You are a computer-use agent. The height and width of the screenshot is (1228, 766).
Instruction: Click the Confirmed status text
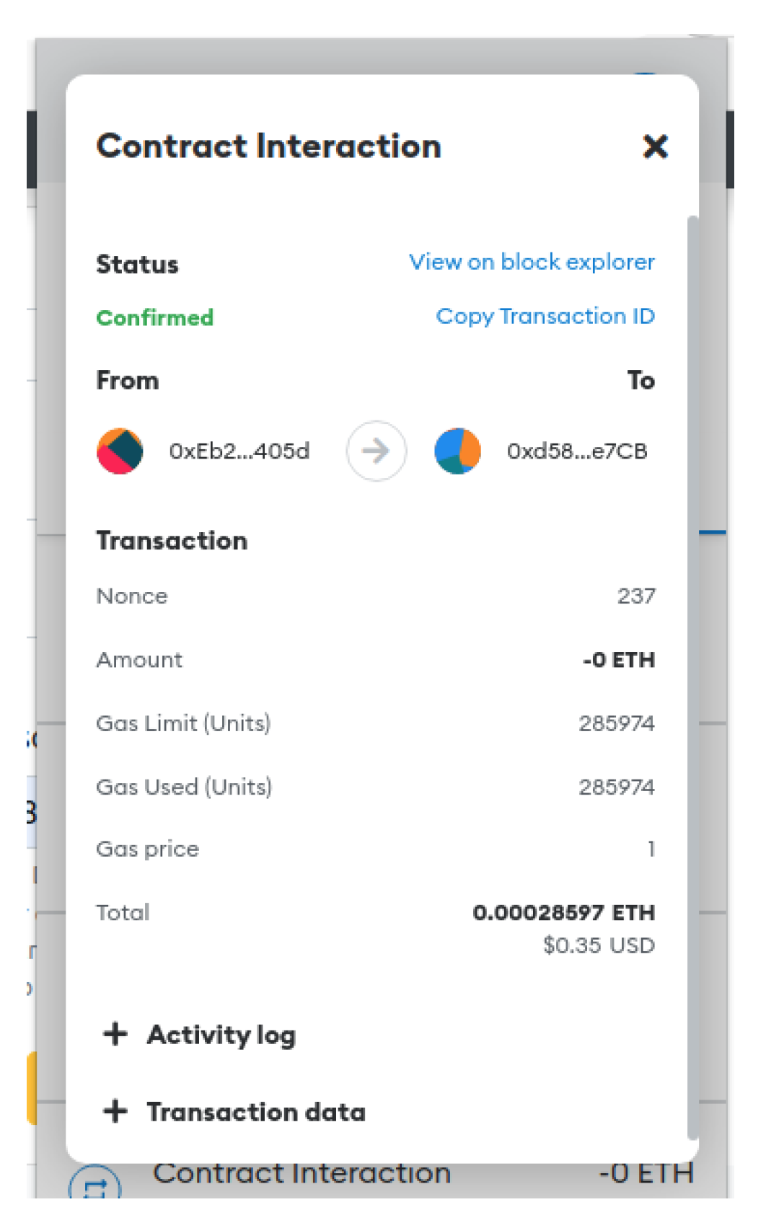click(155, 318)
